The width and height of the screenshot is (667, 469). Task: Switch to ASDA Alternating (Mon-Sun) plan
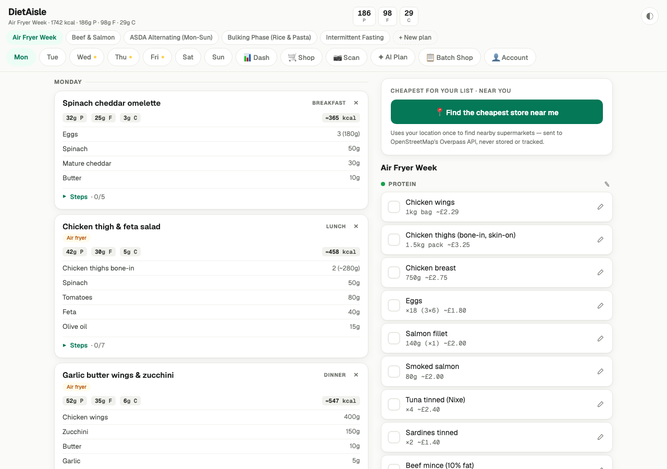[171, 38]
